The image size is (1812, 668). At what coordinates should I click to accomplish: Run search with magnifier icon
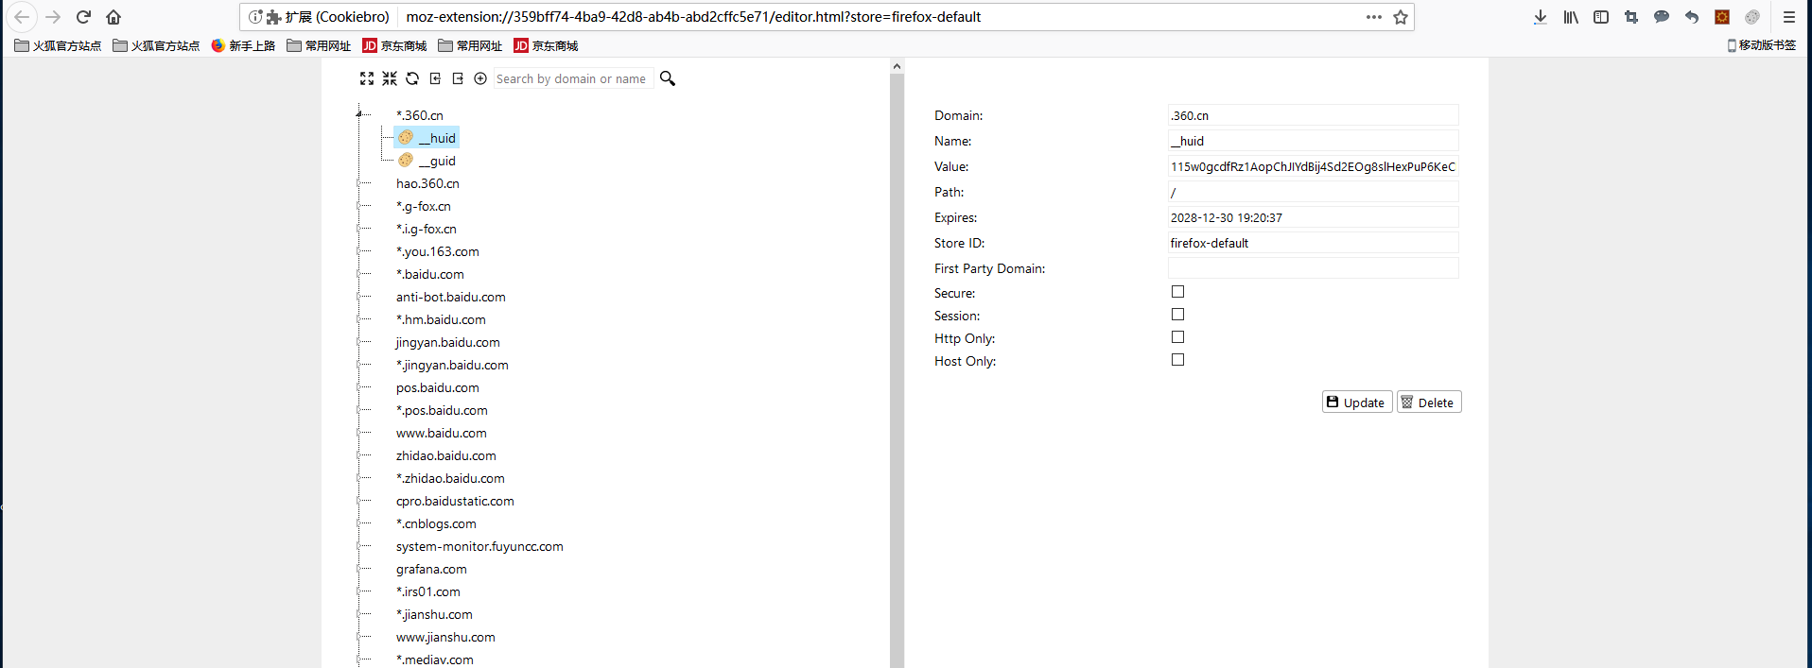tap(668, 78)
